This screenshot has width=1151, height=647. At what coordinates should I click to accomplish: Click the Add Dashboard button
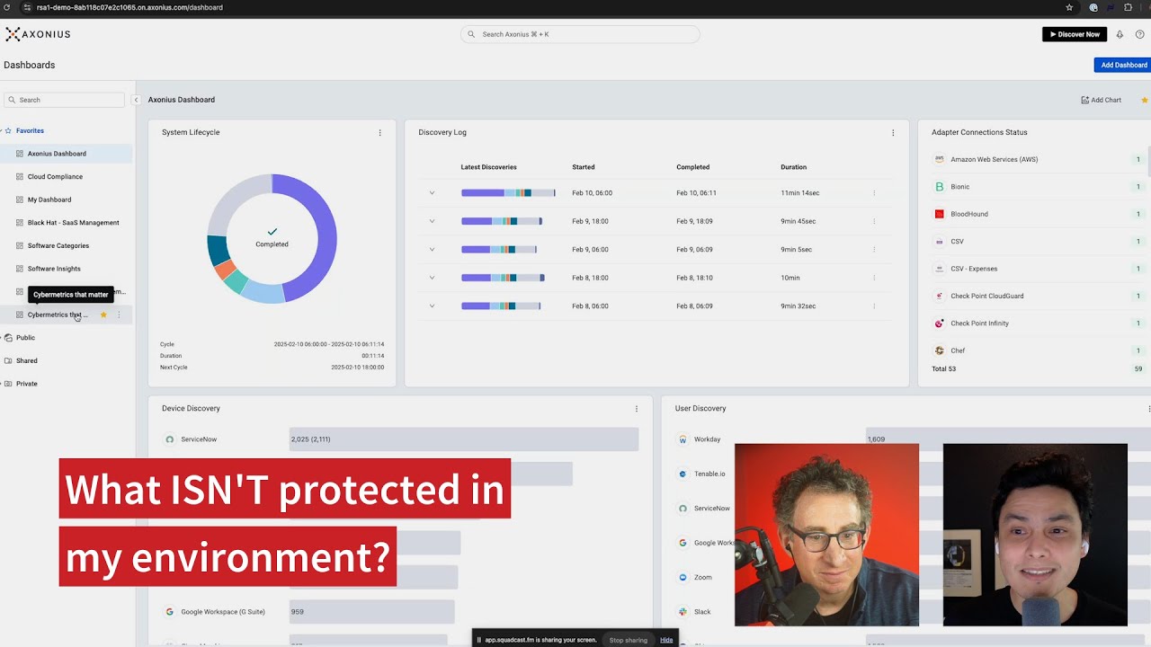tap(1123, 65)
